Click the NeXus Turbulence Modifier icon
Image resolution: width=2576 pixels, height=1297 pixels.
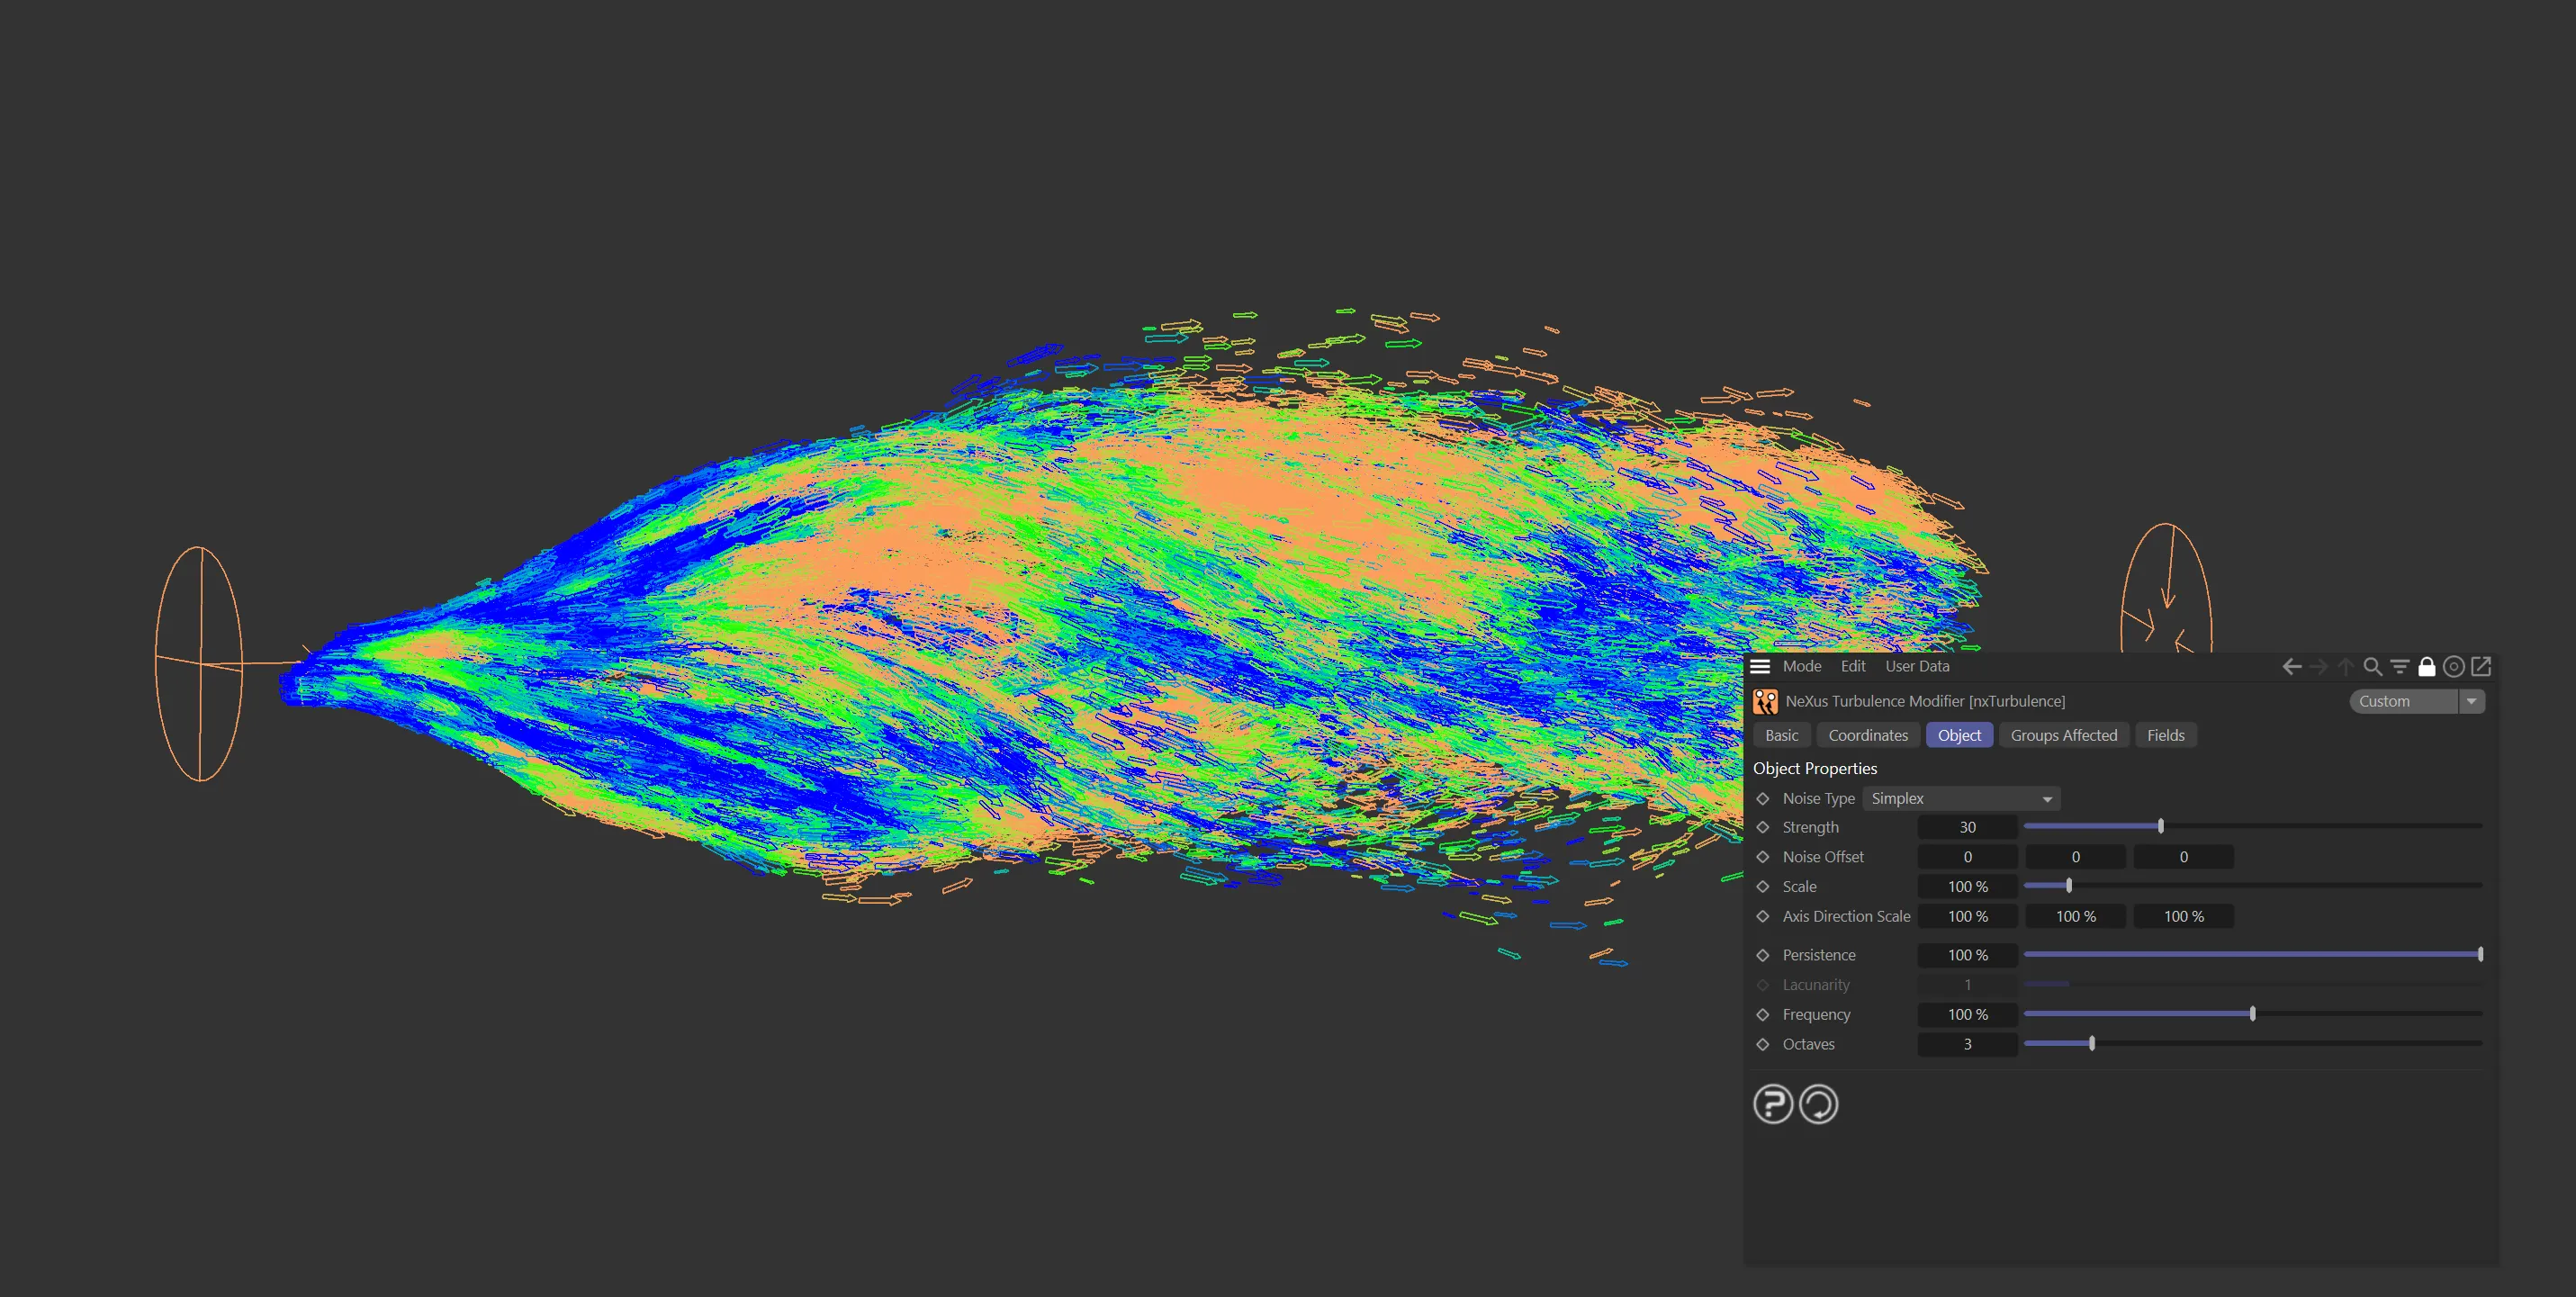click(1765, 701)
